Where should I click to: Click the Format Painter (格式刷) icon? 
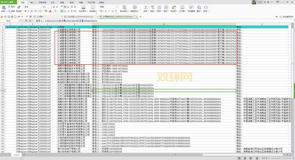[19, 7]
